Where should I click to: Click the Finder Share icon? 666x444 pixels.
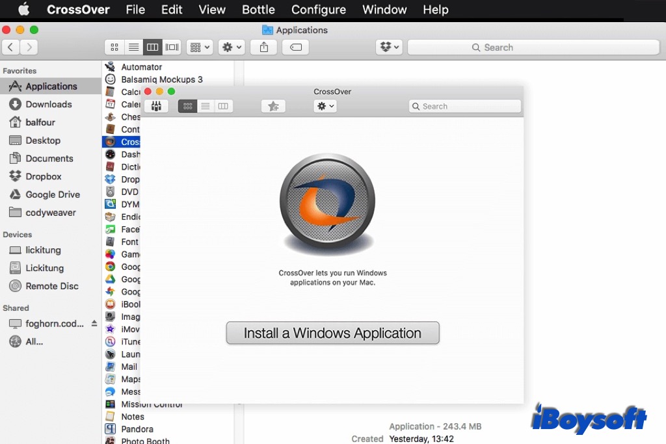coord(264,47)
